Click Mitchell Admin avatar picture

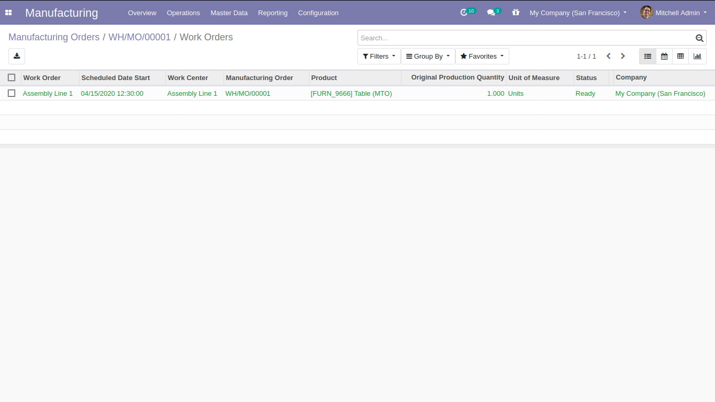click(646, 13)
